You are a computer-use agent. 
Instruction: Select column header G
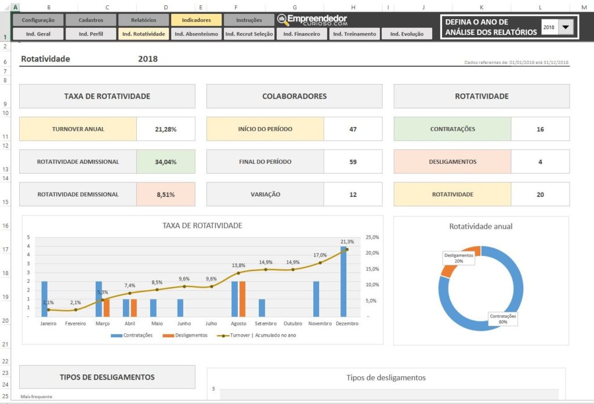click(295, 7)
